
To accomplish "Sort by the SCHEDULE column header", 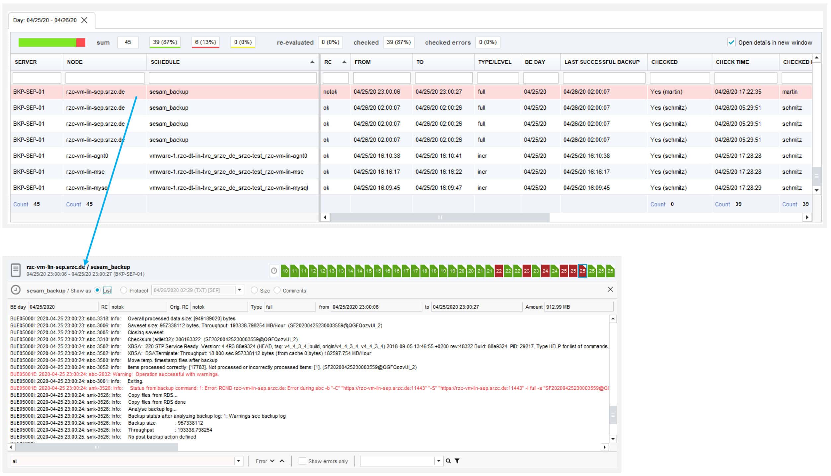I will [165, 62].
